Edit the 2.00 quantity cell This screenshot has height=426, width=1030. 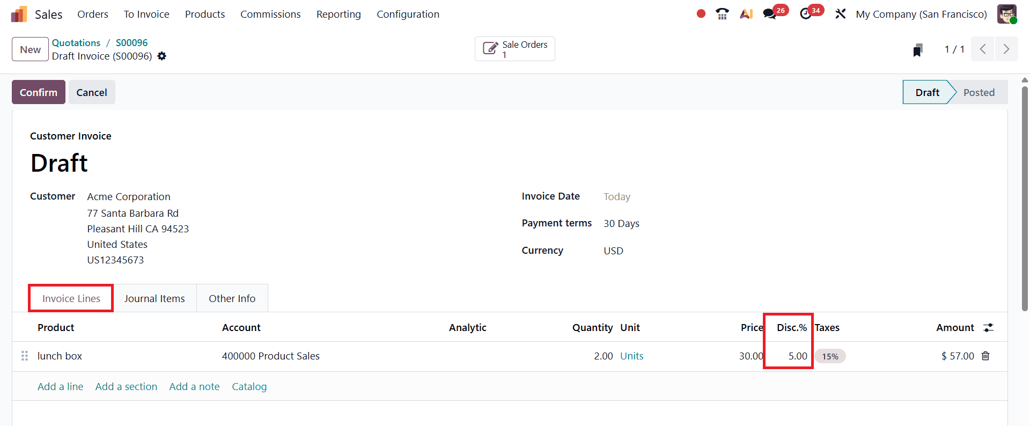[x=603, y=356]
